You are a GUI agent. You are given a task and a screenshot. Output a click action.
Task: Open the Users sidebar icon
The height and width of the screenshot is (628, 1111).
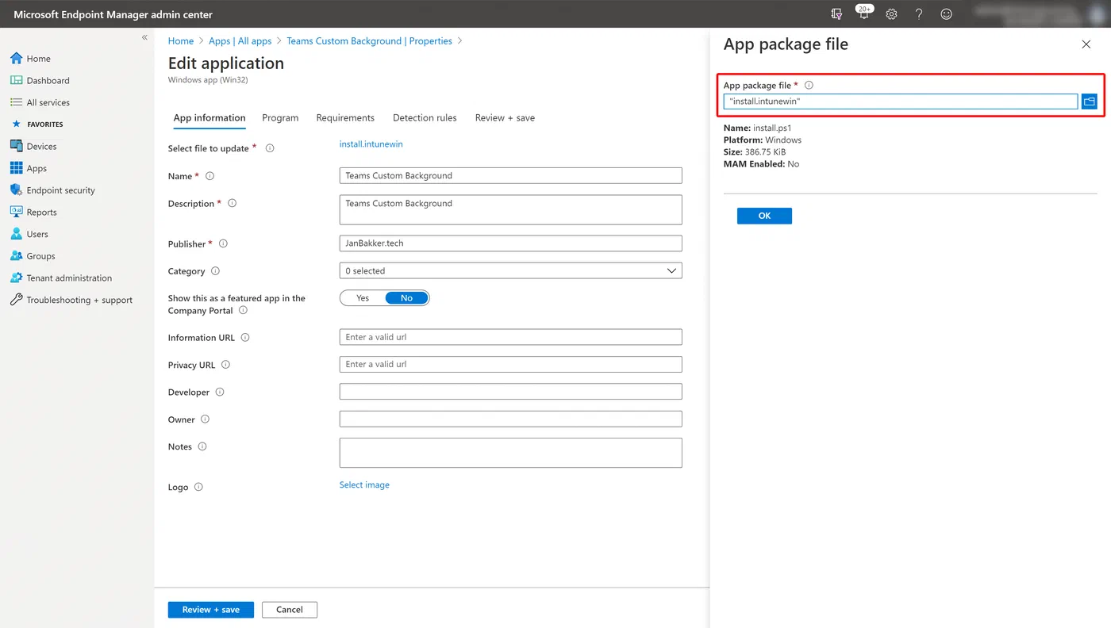pos(16,234)
